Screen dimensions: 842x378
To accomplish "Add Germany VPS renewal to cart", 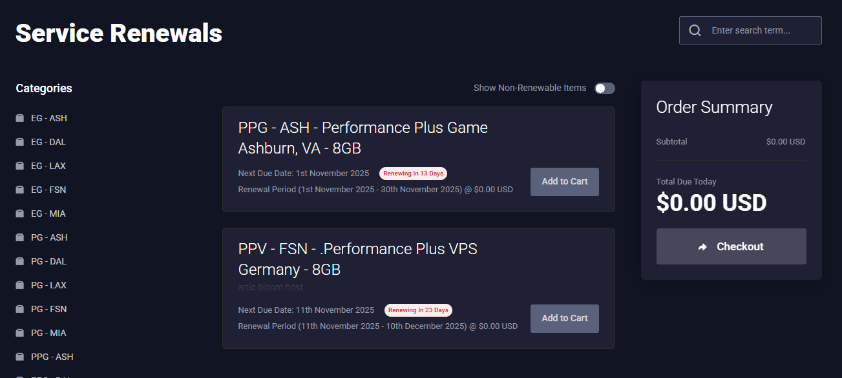I will pos(564,318).
